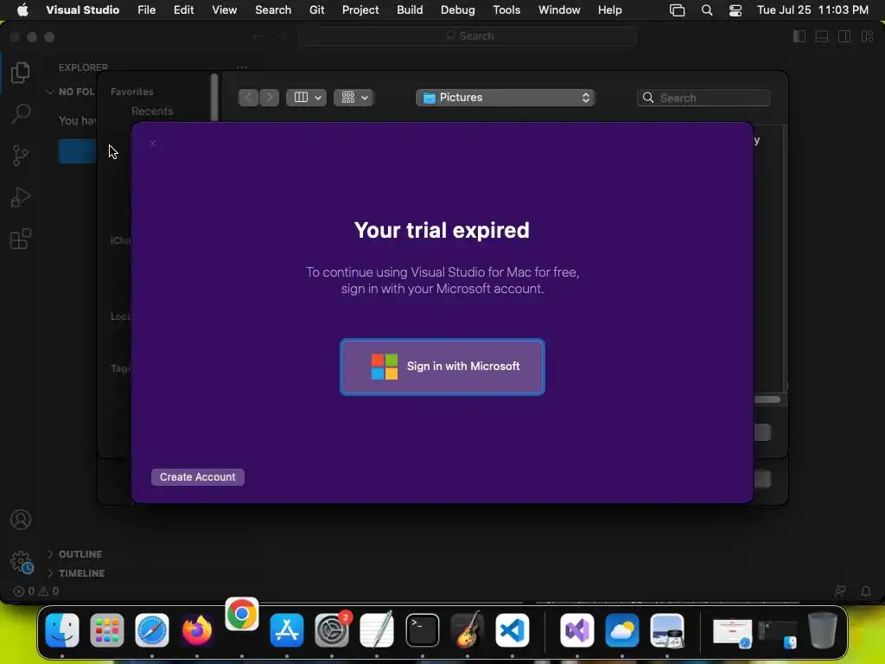Click the Explorer more actions ellipsis

coord(242,67)
